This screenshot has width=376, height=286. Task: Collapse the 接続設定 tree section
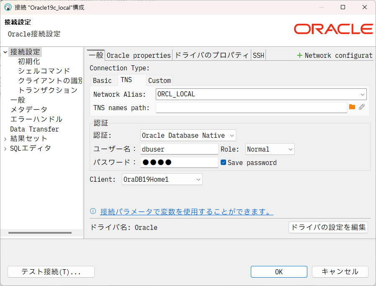5,52
